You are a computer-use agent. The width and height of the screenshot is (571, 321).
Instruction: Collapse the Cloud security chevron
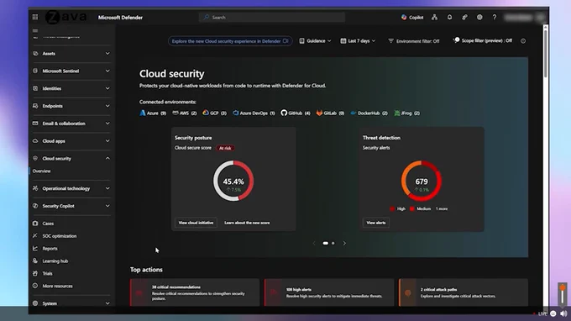[107, 159]
